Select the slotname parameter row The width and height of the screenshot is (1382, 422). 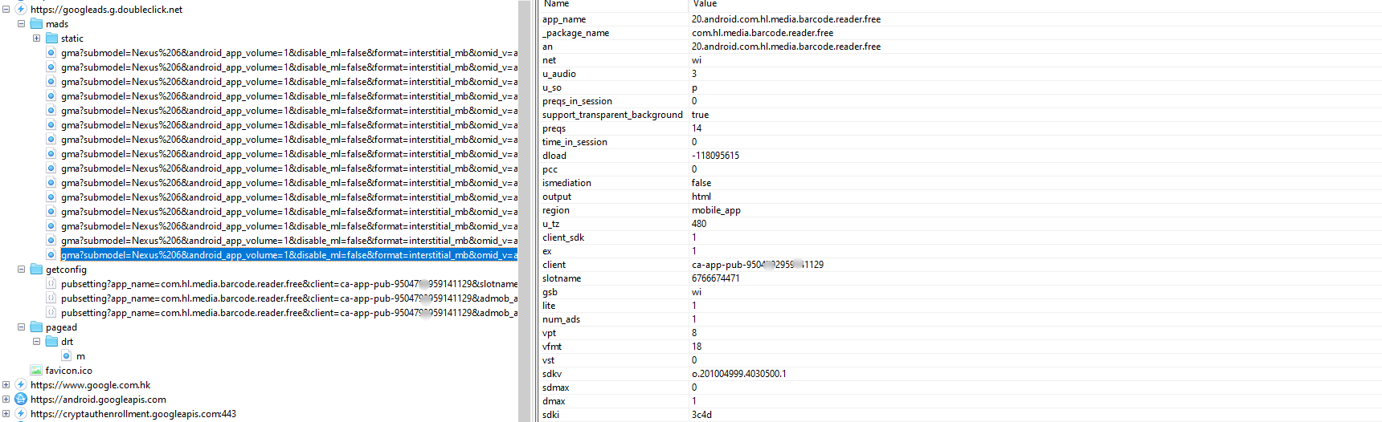tap(562, 278)
